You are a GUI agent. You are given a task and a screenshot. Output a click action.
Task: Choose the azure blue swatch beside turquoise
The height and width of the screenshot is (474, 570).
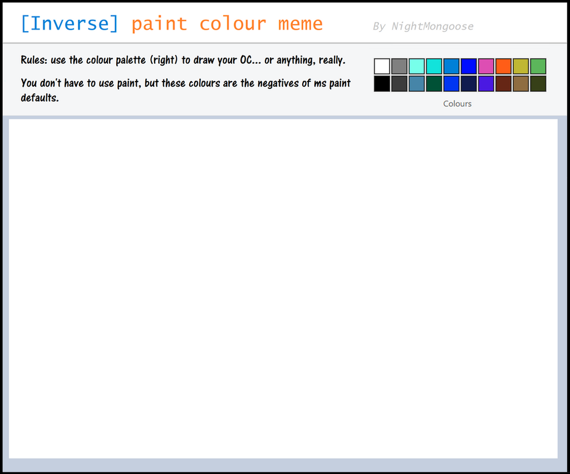click(451, 67)
